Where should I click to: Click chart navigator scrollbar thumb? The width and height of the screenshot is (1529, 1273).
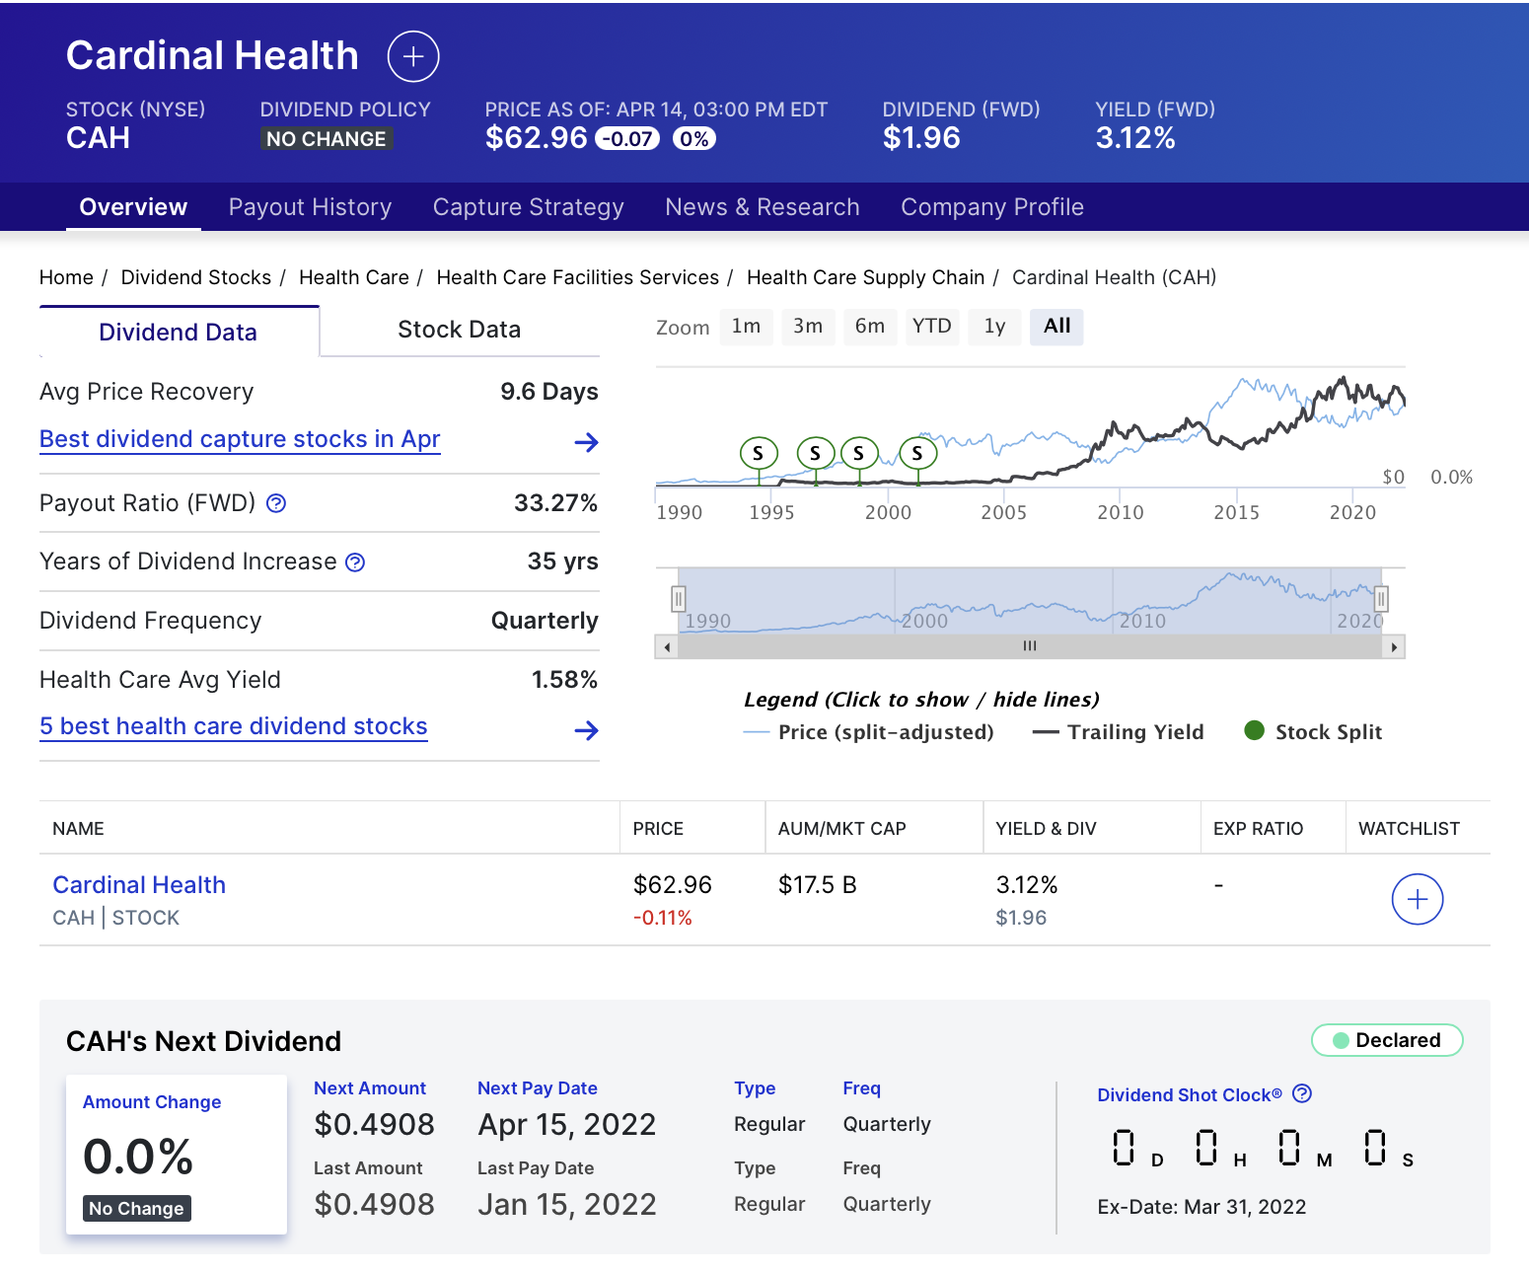1030,647
